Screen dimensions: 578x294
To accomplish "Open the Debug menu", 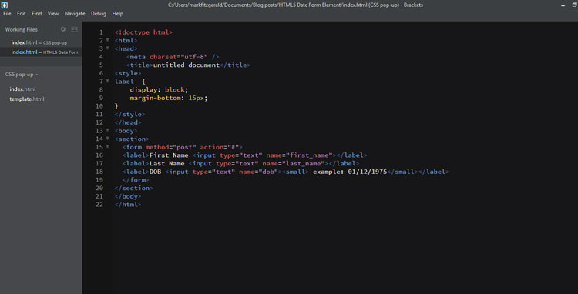I will (99, 14).
